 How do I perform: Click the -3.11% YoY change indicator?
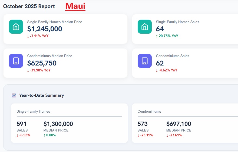pyautogui.click(x=38, y=36)
